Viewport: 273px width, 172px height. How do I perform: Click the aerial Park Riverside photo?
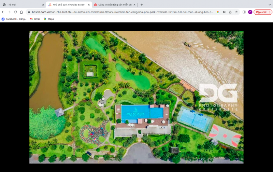point(136,97)
